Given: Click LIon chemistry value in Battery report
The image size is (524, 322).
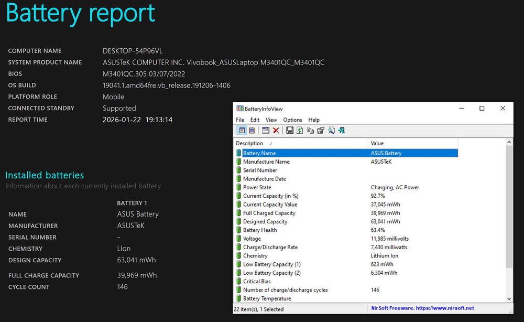Looking at the screenshot, I should (124, 249).
